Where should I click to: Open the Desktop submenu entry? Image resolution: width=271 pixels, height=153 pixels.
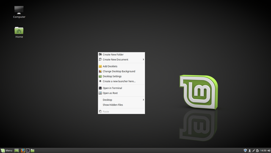point(122,100)
